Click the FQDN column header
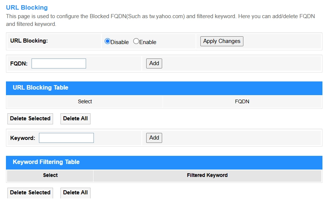This screenshot has height=201, width=328. click(x=242, y=101)
